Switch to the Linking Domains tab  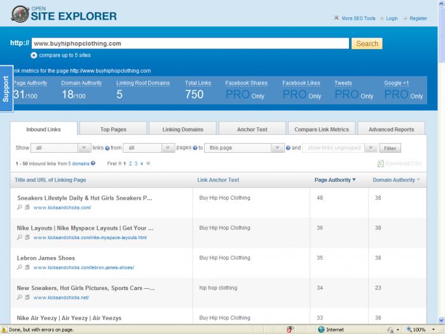[x=183, y=129]
